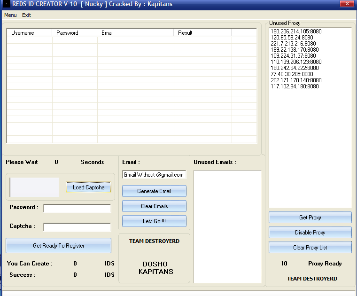Sort by the Result column header
The height and width of the screenshot is (296, 357).
(x=202, y=33)
